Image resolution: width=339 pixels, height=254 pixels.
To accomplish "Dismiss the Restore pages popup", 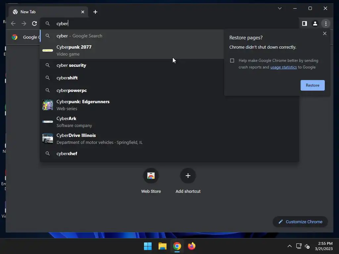I will pyautogui.click(x=324, y=33).
